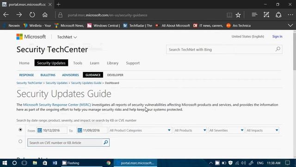Image resolution: width=296 pixels, height=167 pixels.
Task: Go to the Home tab
Action: [24, 63]
